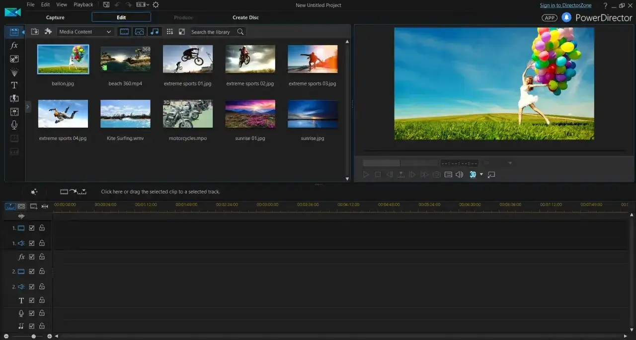Viewport: 636px width, 340px height.
Task: Open the Transition Room in the sidebar
Action: [14, 98]
